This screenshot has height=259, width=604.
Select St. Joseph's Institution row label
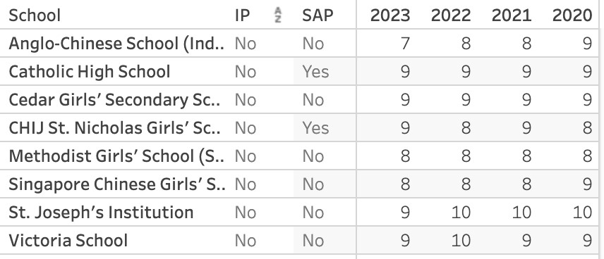(101, 213)
